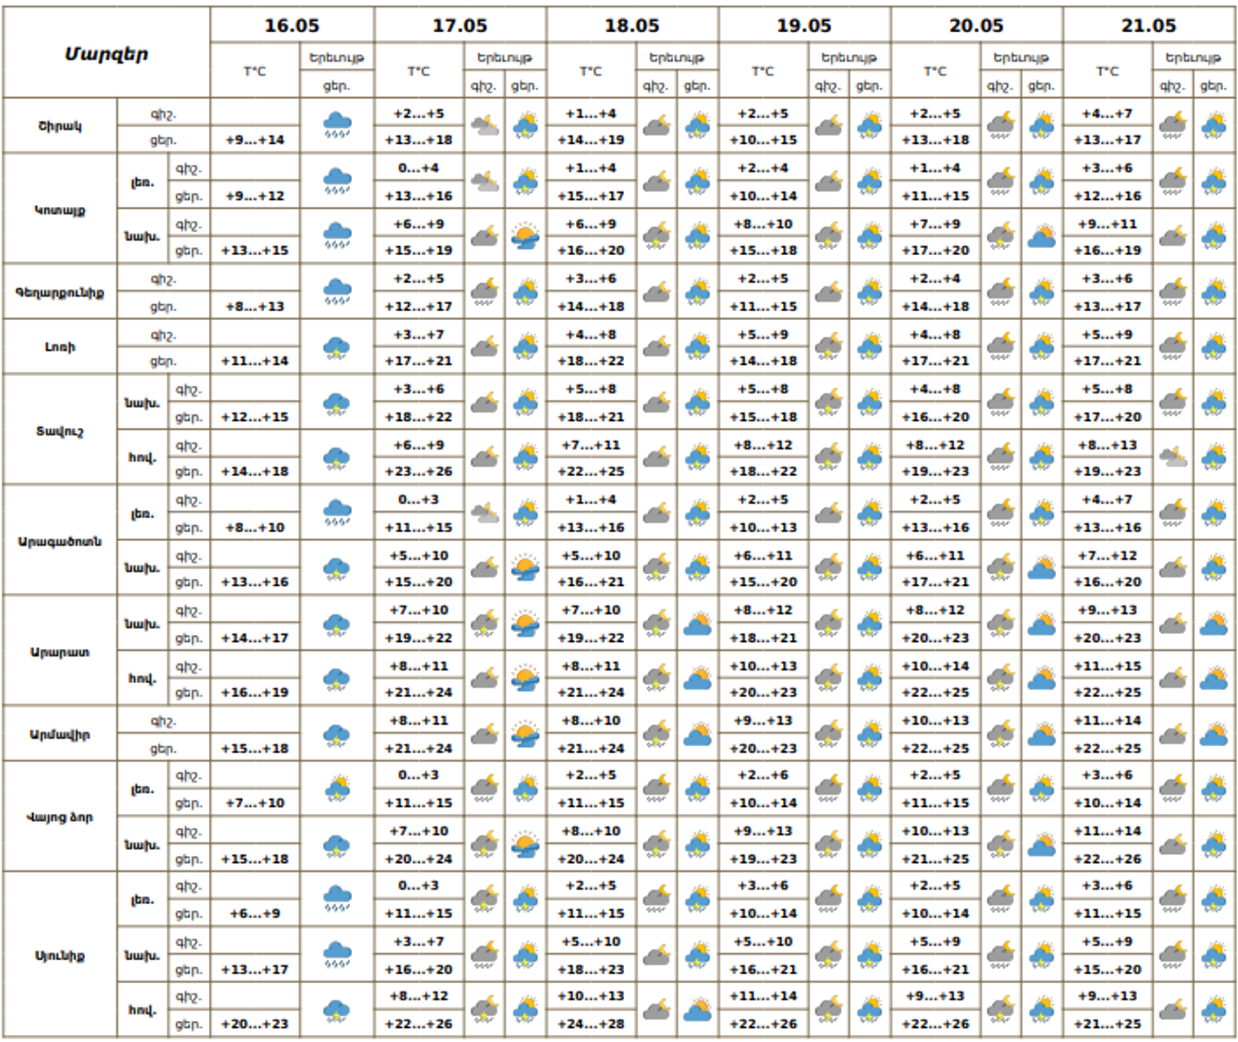Click the Վայոց ձոր region label
This screenshot has height=1042, width=1238.
pos(60,816)
